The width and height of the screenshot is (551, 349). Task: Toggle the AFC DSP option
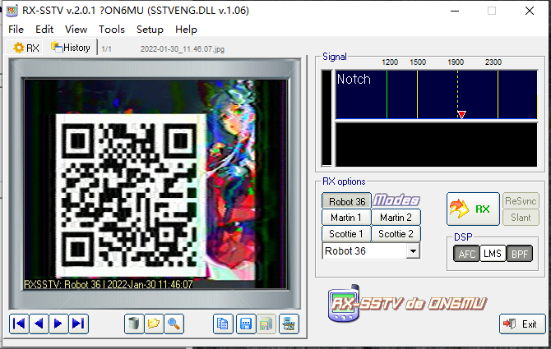(x=466, y=254)
